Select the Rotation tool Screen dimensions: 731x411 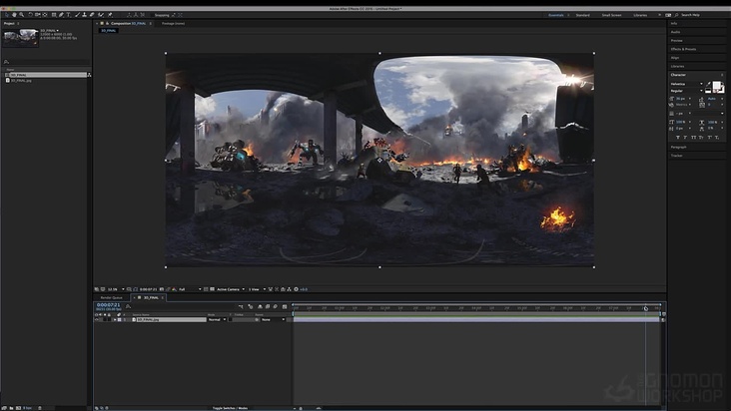pyautogui.click(x=30, y=15)
